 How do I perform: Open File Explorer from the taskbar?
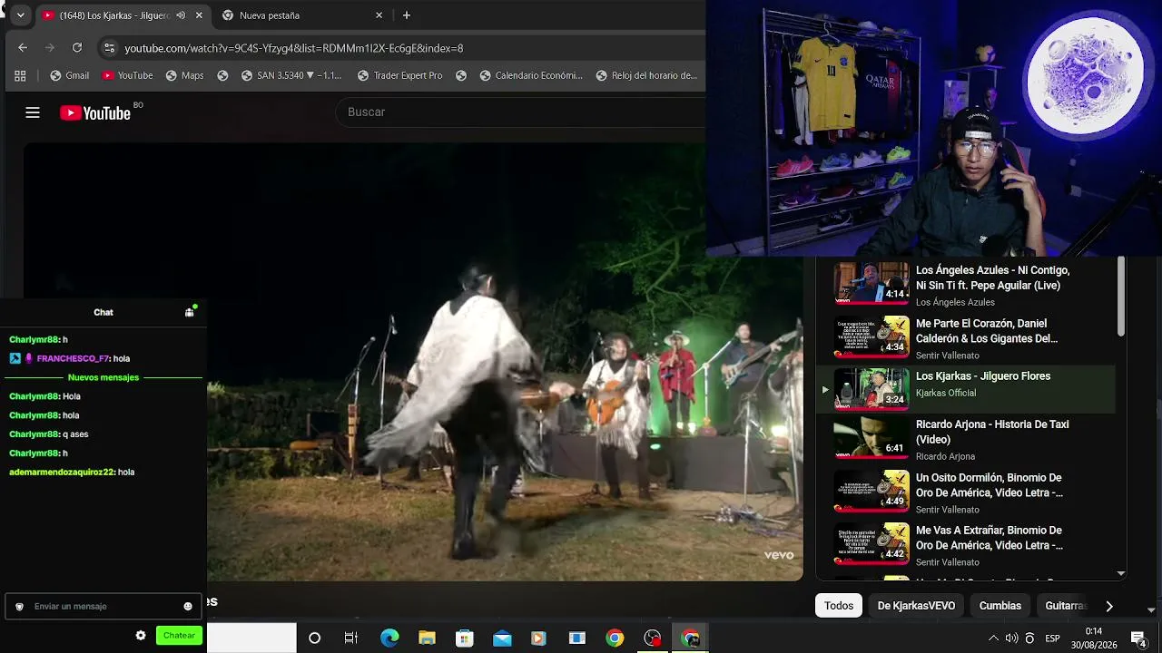click(427, 638)
